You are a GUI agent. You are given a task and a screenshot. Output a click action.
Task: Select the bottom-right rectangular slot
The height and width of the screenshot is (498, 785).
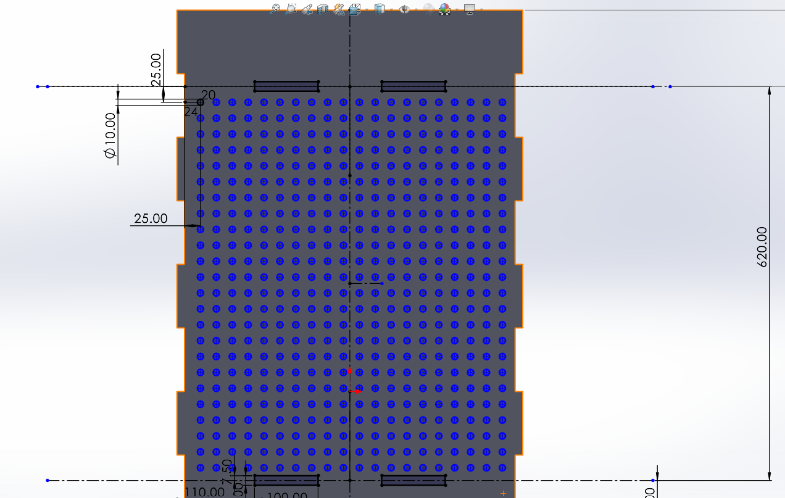(413, 480)
